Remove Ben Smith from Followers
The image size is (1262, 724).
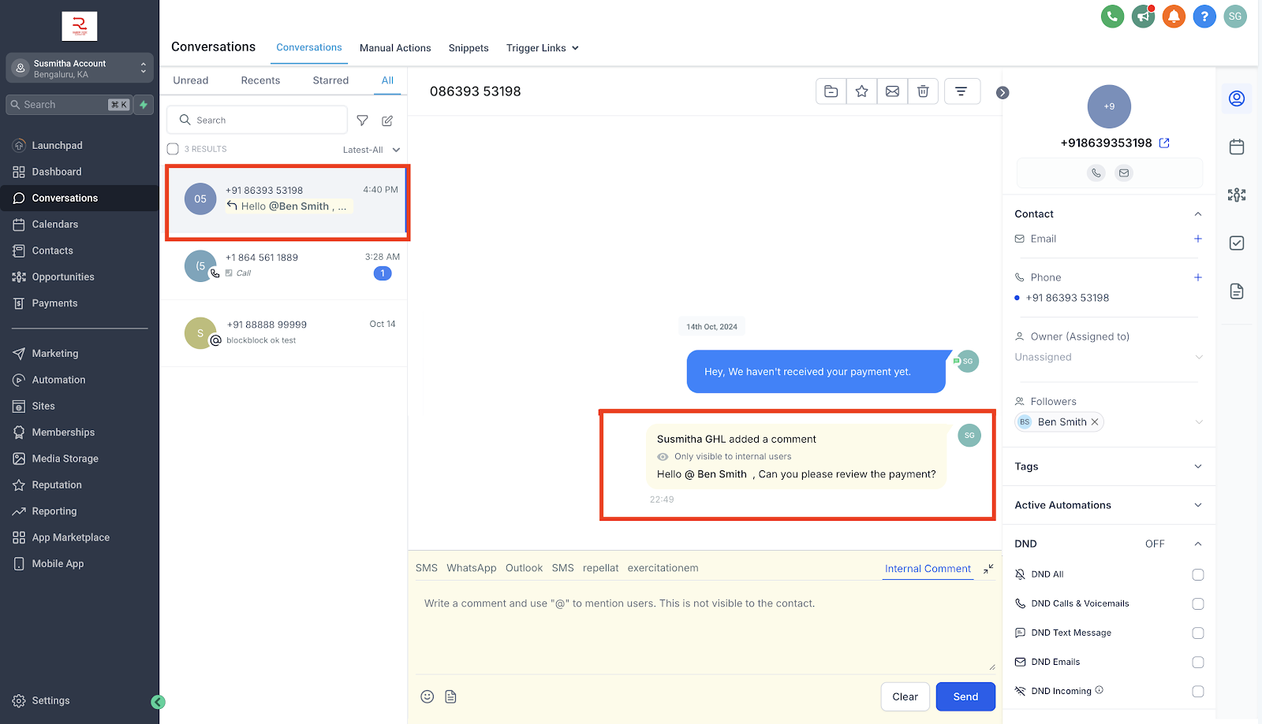[x=1095, y=421]
